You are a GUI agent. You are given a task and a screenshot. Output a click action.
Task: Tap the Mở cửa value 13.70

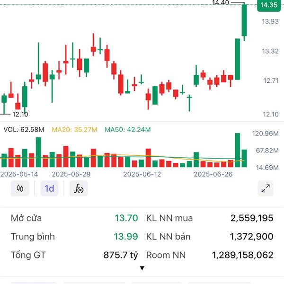tap(126, 218)
